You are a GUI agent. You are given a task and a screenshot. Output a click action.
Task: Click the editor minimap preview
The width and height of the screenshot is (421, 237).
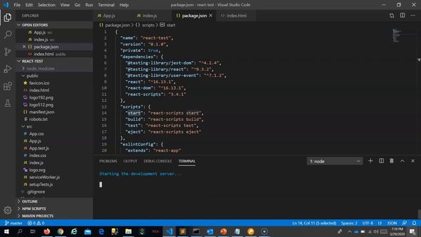point(397,35)
